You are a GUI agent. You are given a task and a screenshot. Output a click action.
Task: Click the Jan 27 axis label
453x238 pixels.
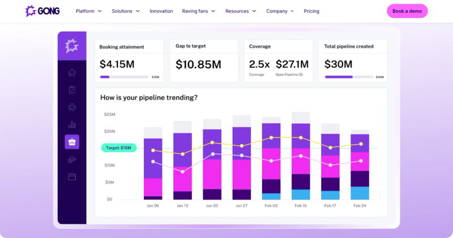tap(242, 206)
